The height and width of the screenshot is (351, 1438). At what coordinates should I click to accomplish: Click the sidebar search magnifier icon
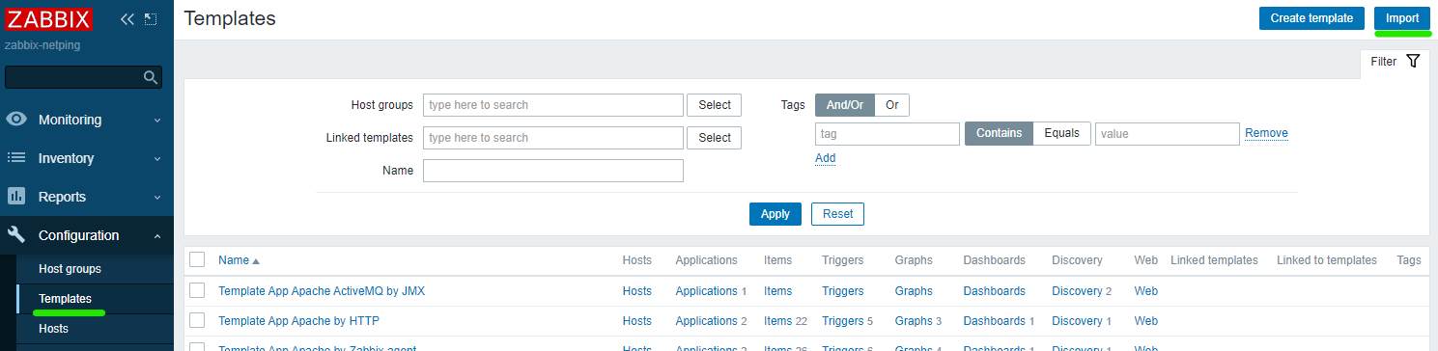[x=150, y=77]
